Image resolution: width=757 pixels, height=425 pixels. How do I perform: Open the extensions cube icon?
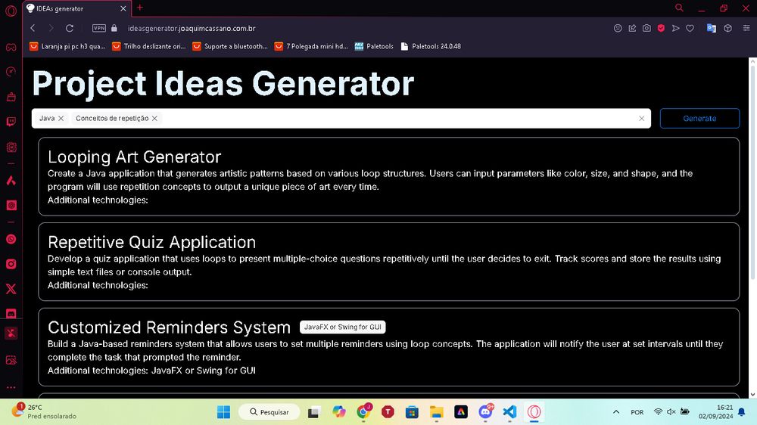point(727,28)
